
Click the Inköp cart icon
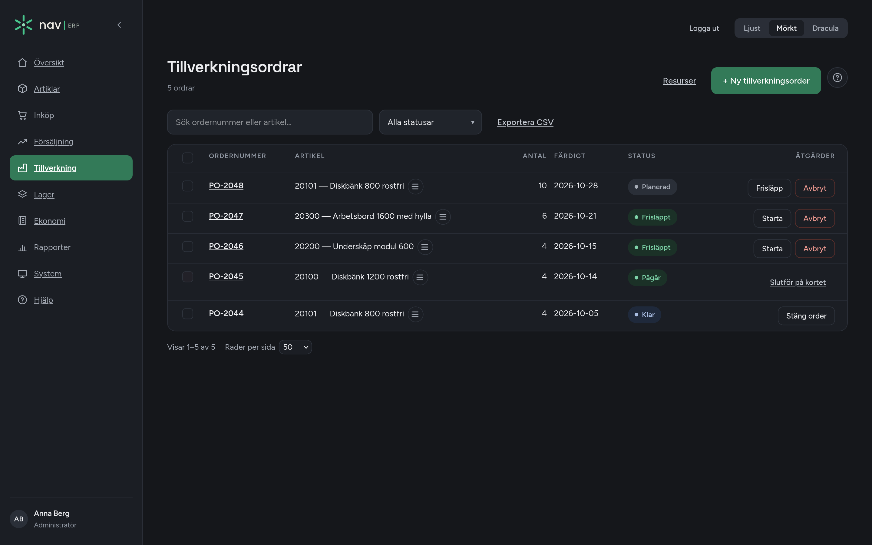coord(22,115)
